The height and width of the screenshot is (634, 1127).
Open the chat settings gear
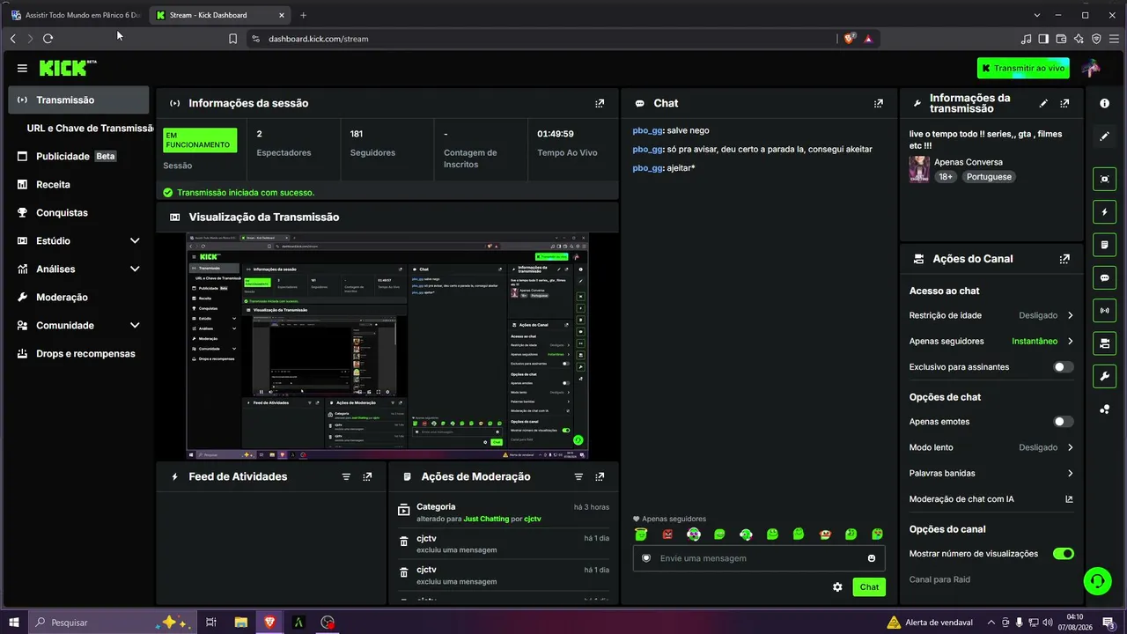pyautogui.click(x=837, y=587)
